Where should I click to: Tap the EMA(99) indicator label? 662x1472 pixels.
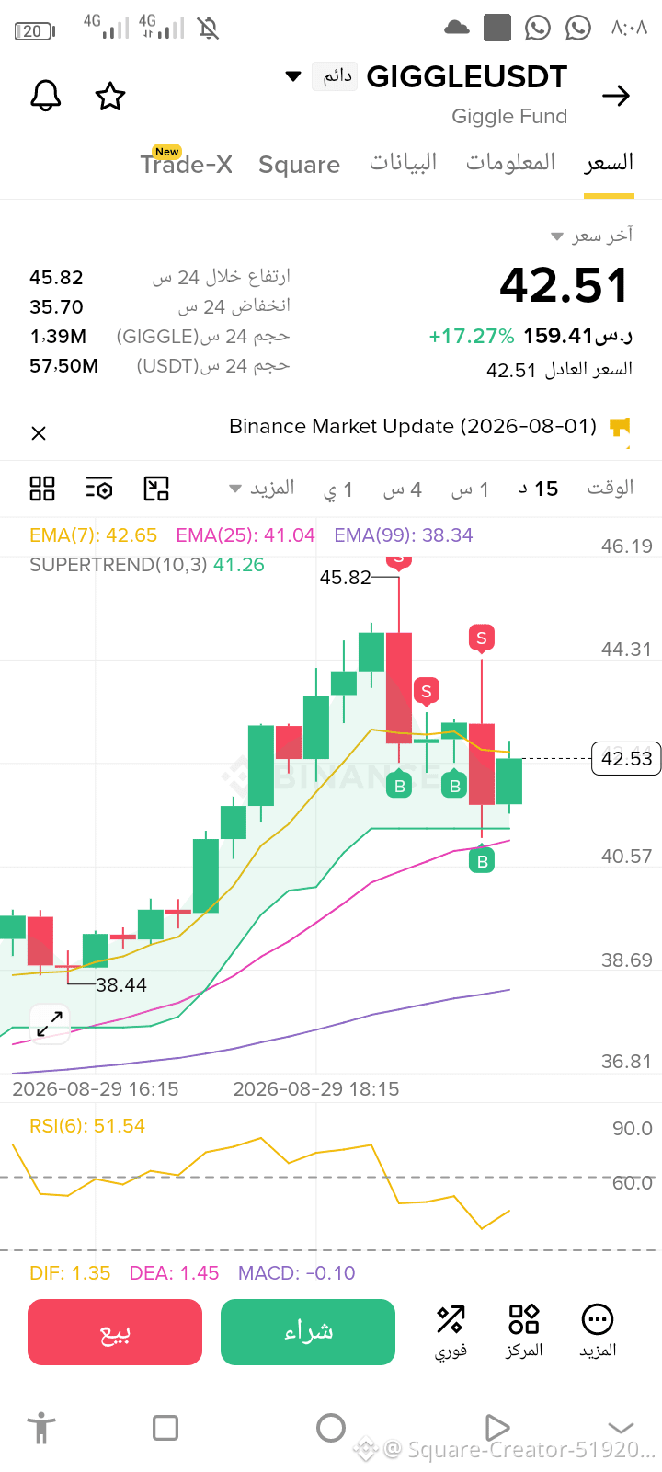coord(404,535)
